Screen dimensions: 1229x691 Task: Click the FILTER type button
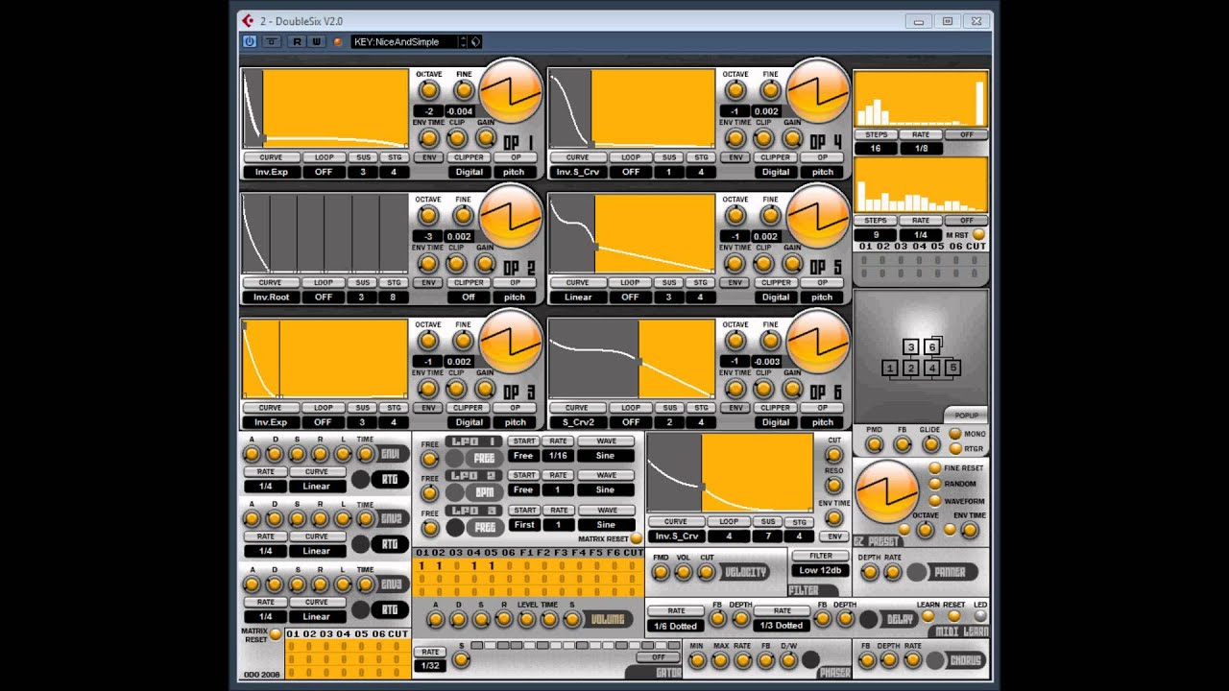click(x=821, y=556)
